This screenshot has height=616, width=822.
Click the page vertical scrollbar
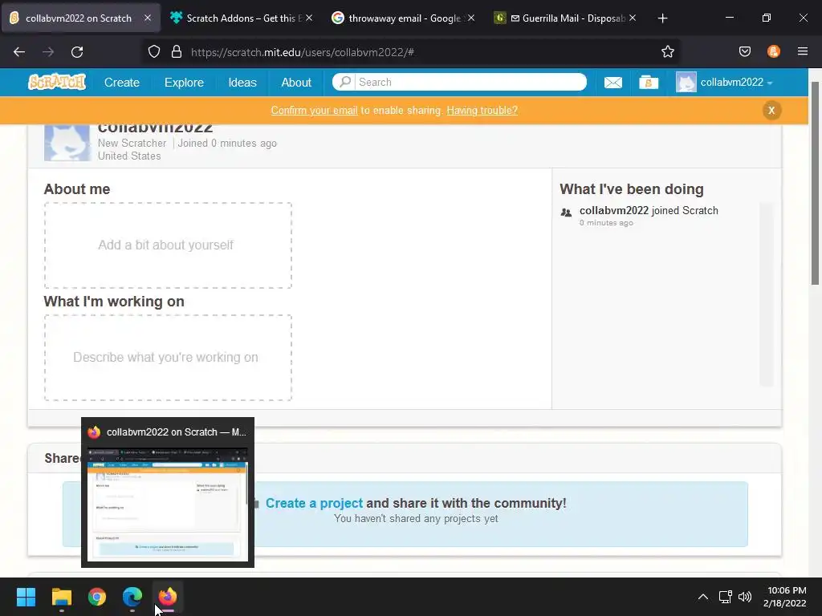(x=815, y=184)
